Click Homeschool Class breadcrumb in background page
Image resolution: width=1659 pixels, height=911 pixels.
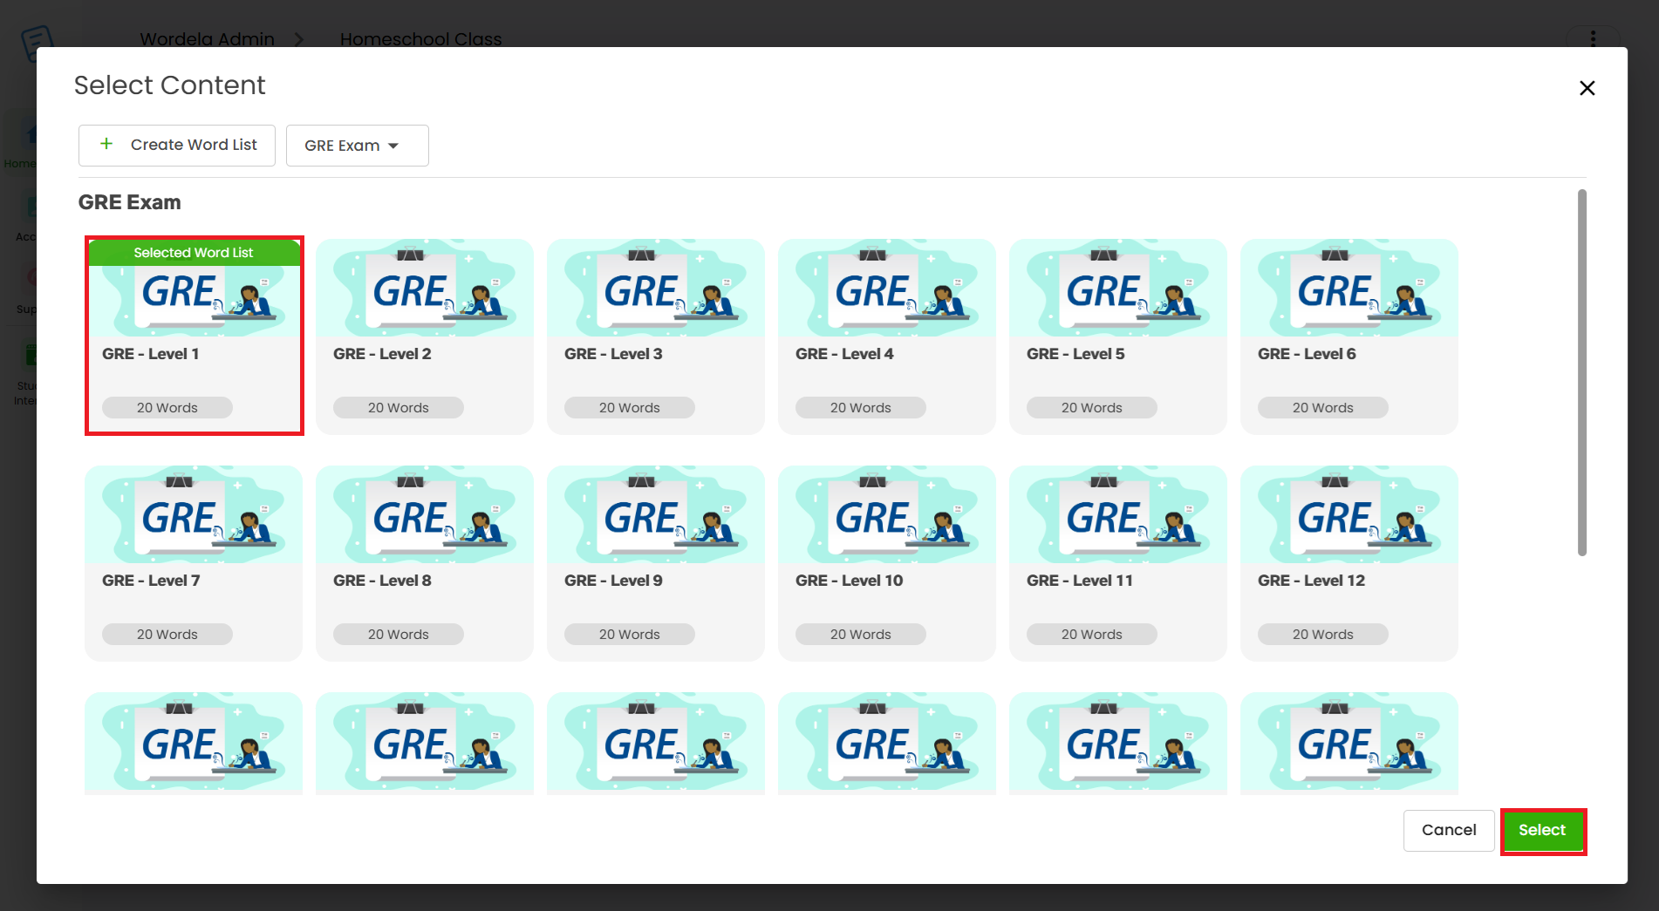pos(420,39)
